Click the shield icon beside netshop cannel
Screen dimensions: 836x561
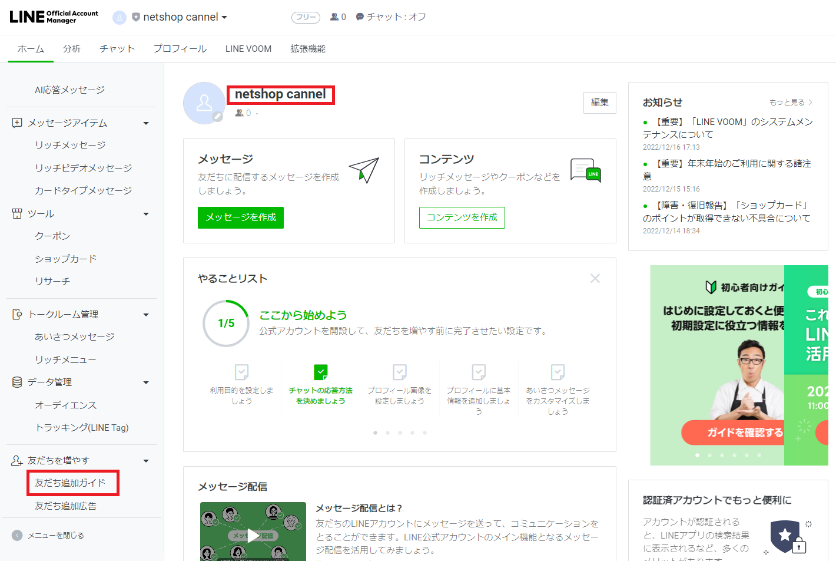click(x=136, y=17)
